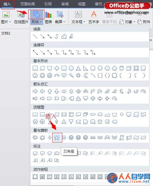Choose the cylinder basic shape

(x=121, y=68)
